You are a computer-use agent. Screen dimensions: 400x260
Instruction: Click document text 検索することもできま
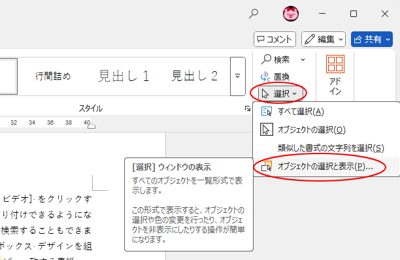(x=46, y=230)
